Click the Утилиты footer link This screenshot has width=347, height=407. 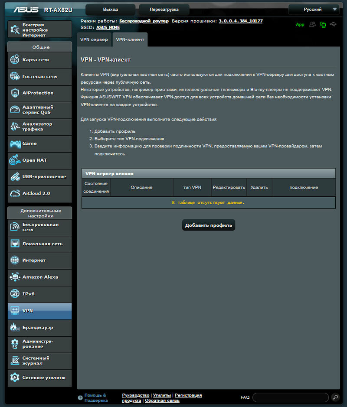162,395
